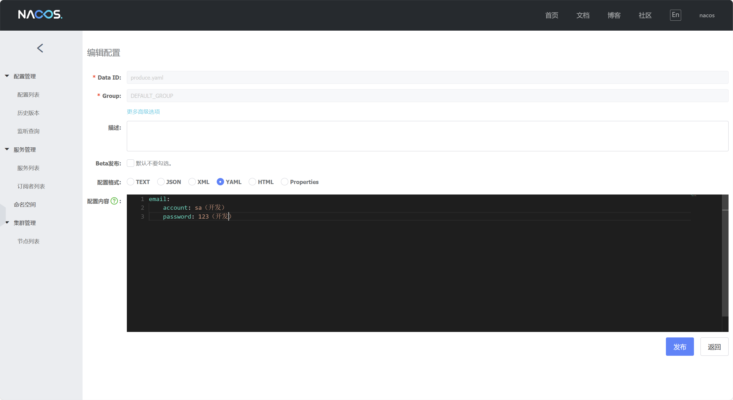This screenshot has height=400, width=733.
Task: Click the 发布 publish button
Action: point(680,347)
